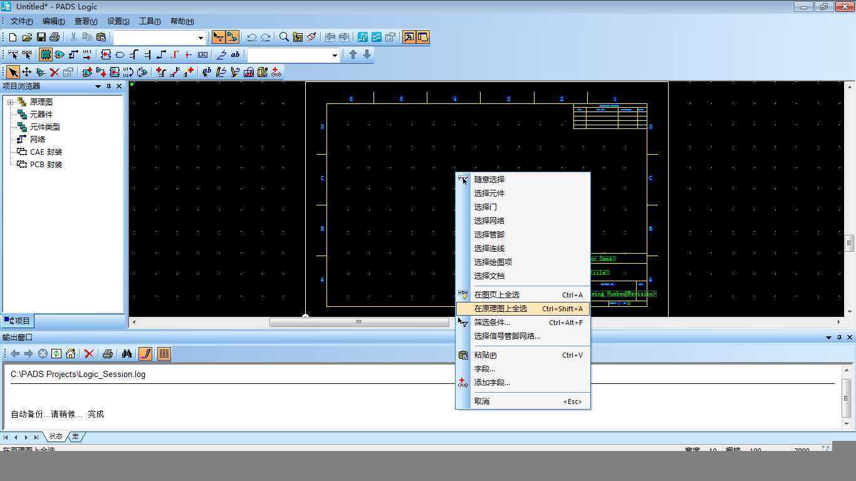
Task: Print using the main toolbar printer icon
Action: (x=55, y=37)
